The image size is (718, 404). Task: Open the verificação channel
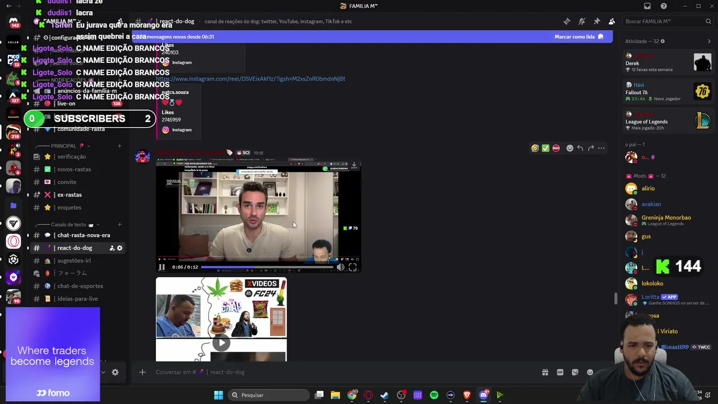click(77, 157)
